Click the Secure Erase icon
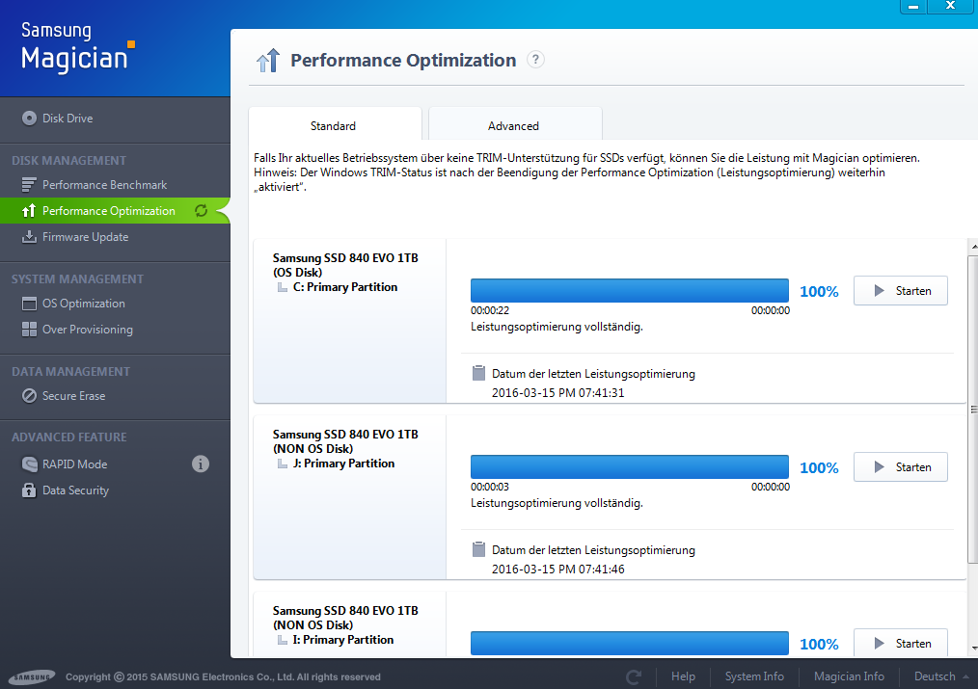978x689 pixels. click(x=29, y=396)
